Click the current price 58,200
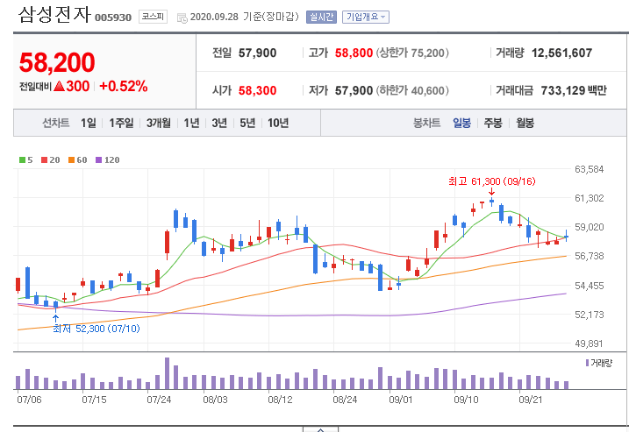This screenshot has height=432, width=629. [x=57, y=63]
